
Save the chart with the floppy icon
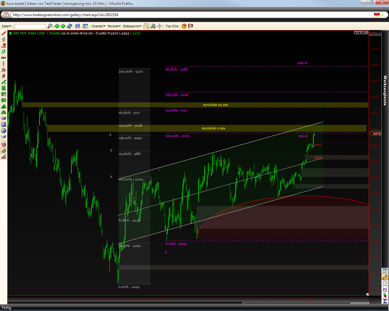click(77, 26)
